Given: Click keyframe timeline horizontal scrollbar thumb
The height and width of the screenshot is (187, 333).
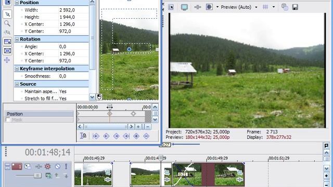Looking at the screenshot, I should (106, 127).
